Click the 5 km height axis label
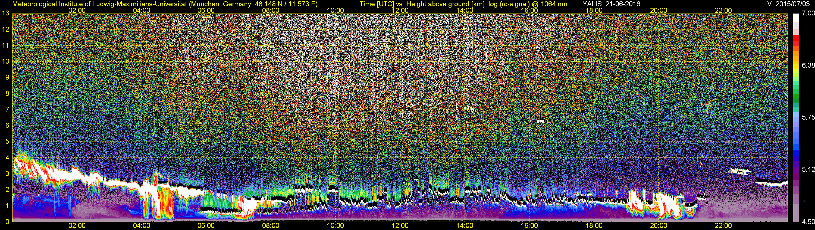This screenshot has width=815, height=230. click(x=8, y=142)
